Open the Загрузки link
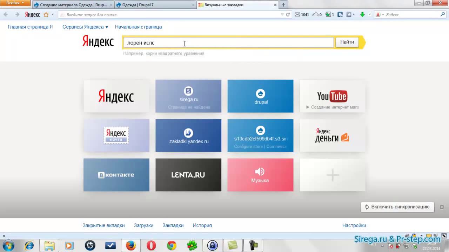 (x=143, y=225)
